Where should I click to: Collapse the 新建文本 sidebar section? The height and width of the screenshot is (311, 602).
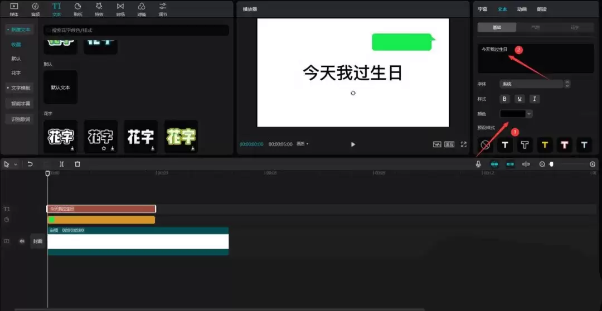pos(19,30)
